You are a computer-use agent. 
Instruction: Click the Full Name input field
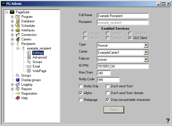pyautogui.click(x=123, y=16)
